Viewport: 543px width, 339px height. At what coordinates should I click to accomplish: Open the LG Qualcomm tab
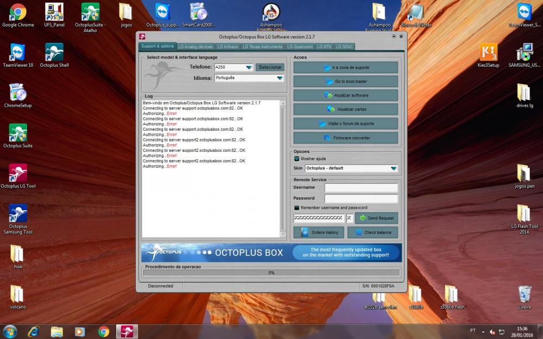point(300,47)
